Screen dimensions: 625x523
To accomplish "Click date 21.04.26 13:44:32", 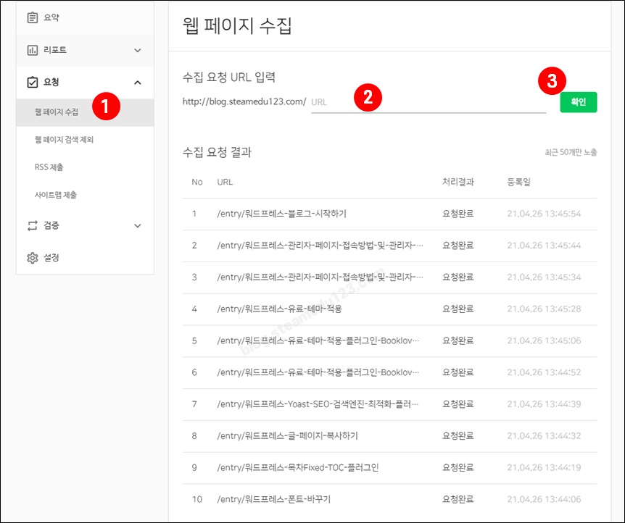I will click(544, 436).
